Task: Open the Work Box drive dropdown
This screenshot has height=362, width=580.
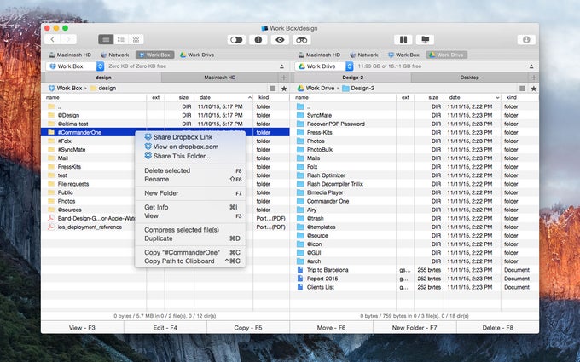Action: (77, 66)
